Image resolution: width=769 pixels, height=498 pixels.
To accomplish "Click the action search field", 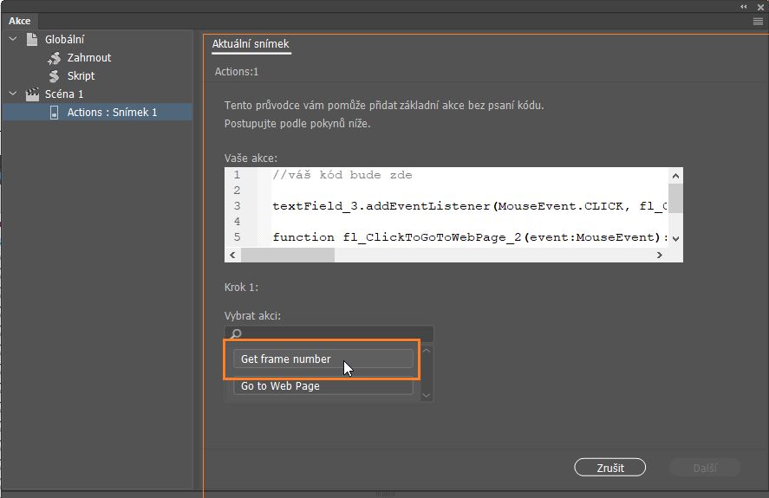I will 329,333.
